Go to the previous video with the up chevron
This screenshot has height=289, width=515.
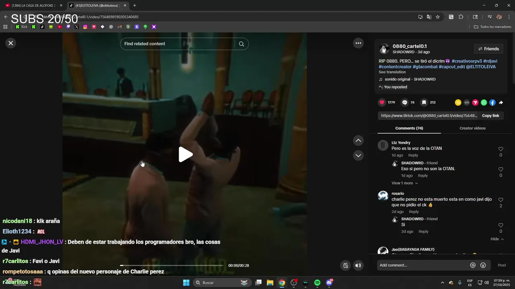358,140
